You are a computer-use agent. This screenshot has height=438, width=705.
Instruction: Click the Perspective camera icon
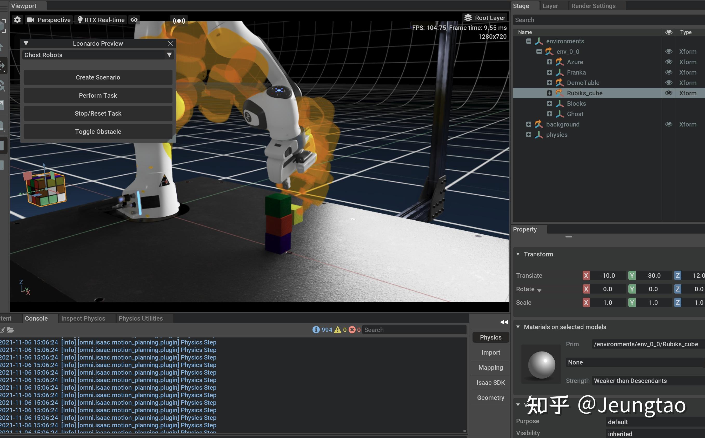coord(30,20)
